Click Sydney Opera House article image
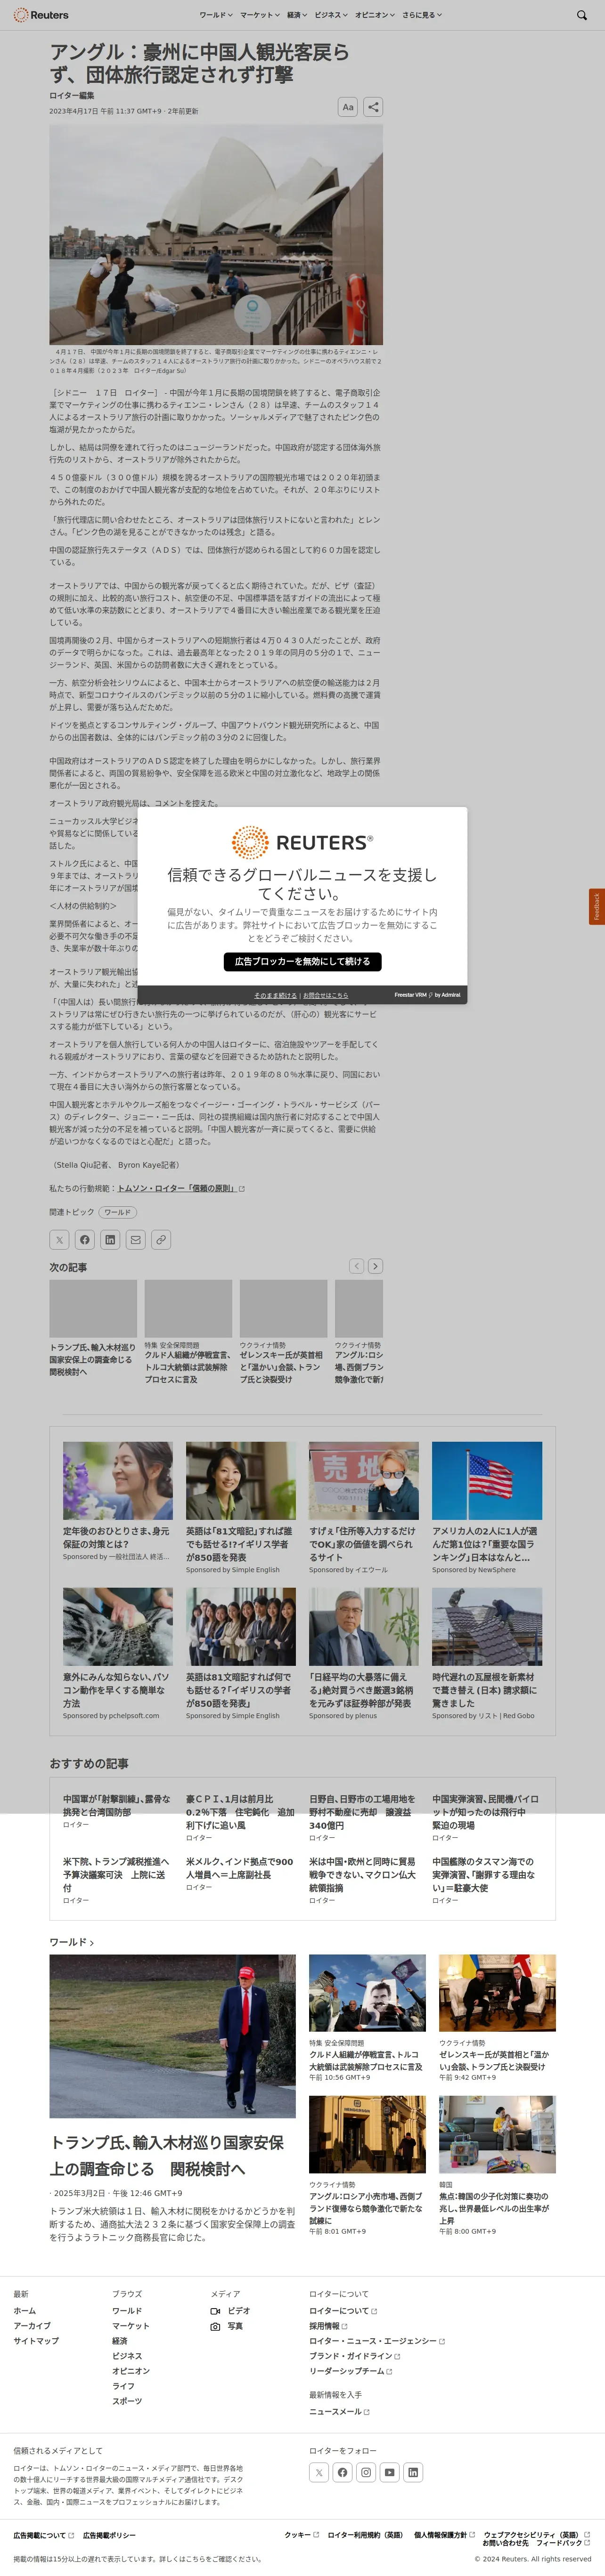Viewport: 605px width, 2576px height. pos(216,234)
